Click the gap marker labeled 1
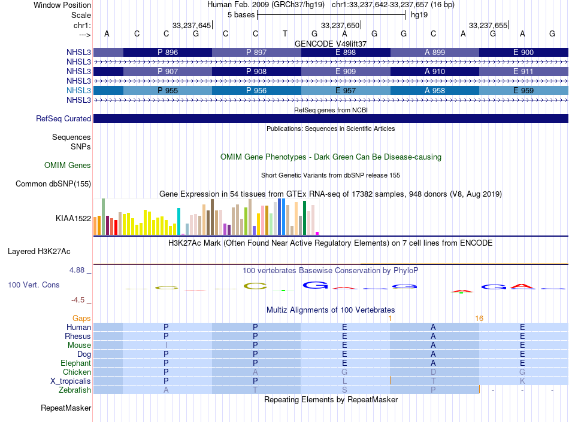The width and height of the screenshot is (569, 422). point(390,319)
